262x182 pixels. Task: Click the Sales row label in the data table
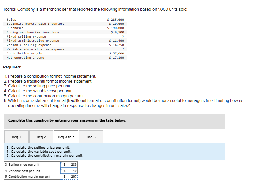point(11,20)
